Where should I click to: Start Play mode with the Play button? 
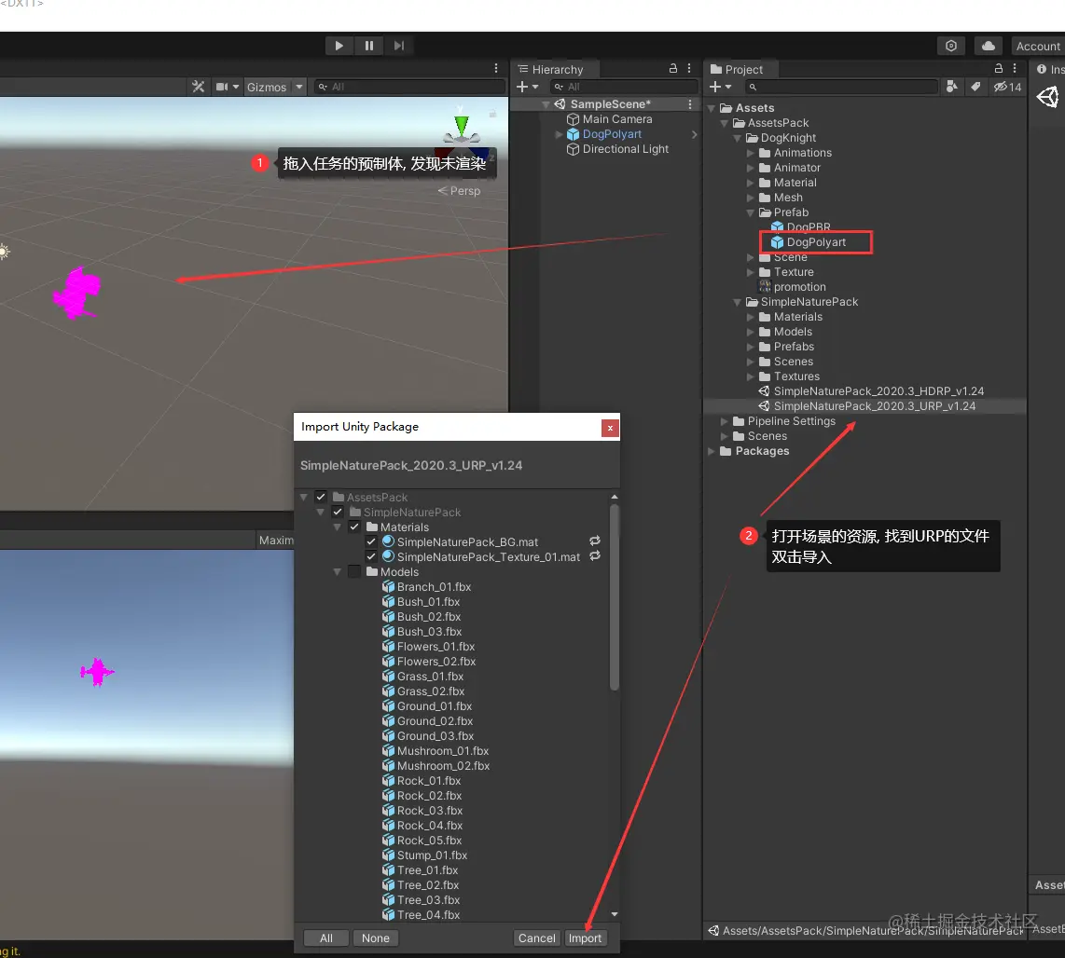point(339,46)
